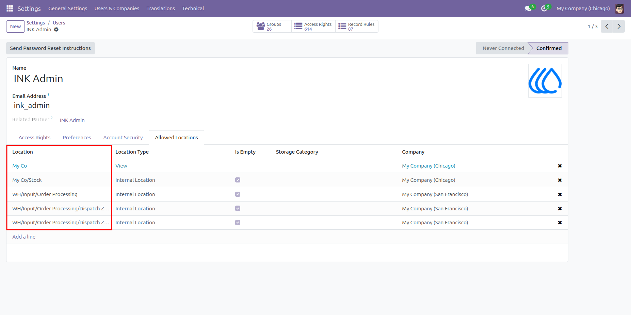This screenshot has width=631, height=315.
Task: Open the My Co location link
Action: tap(20, 166)
